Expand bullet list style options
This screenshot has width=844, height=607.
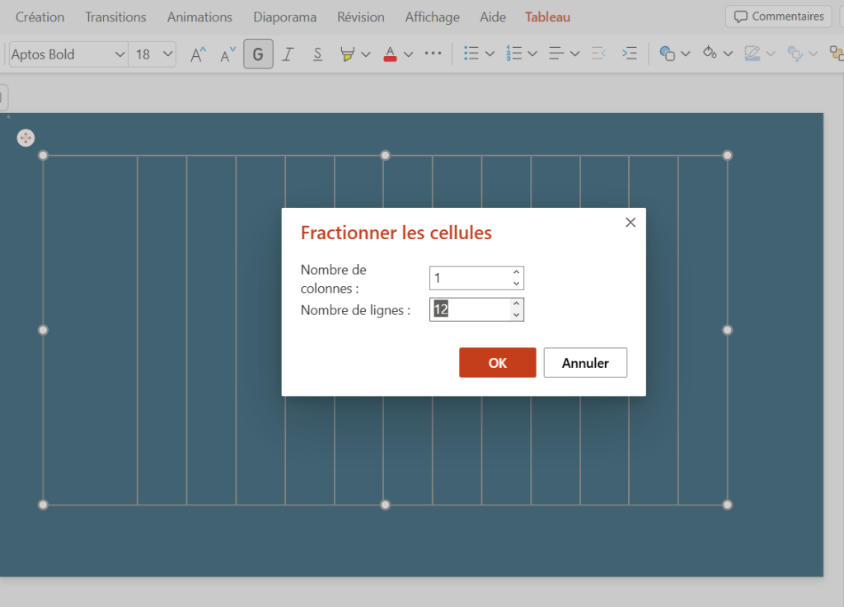[490, 54]
